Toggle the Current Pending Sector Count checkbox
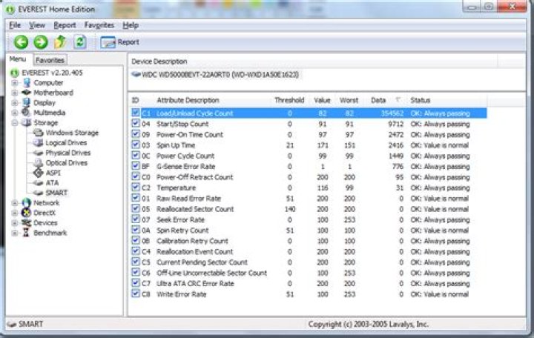 point(136,262)
